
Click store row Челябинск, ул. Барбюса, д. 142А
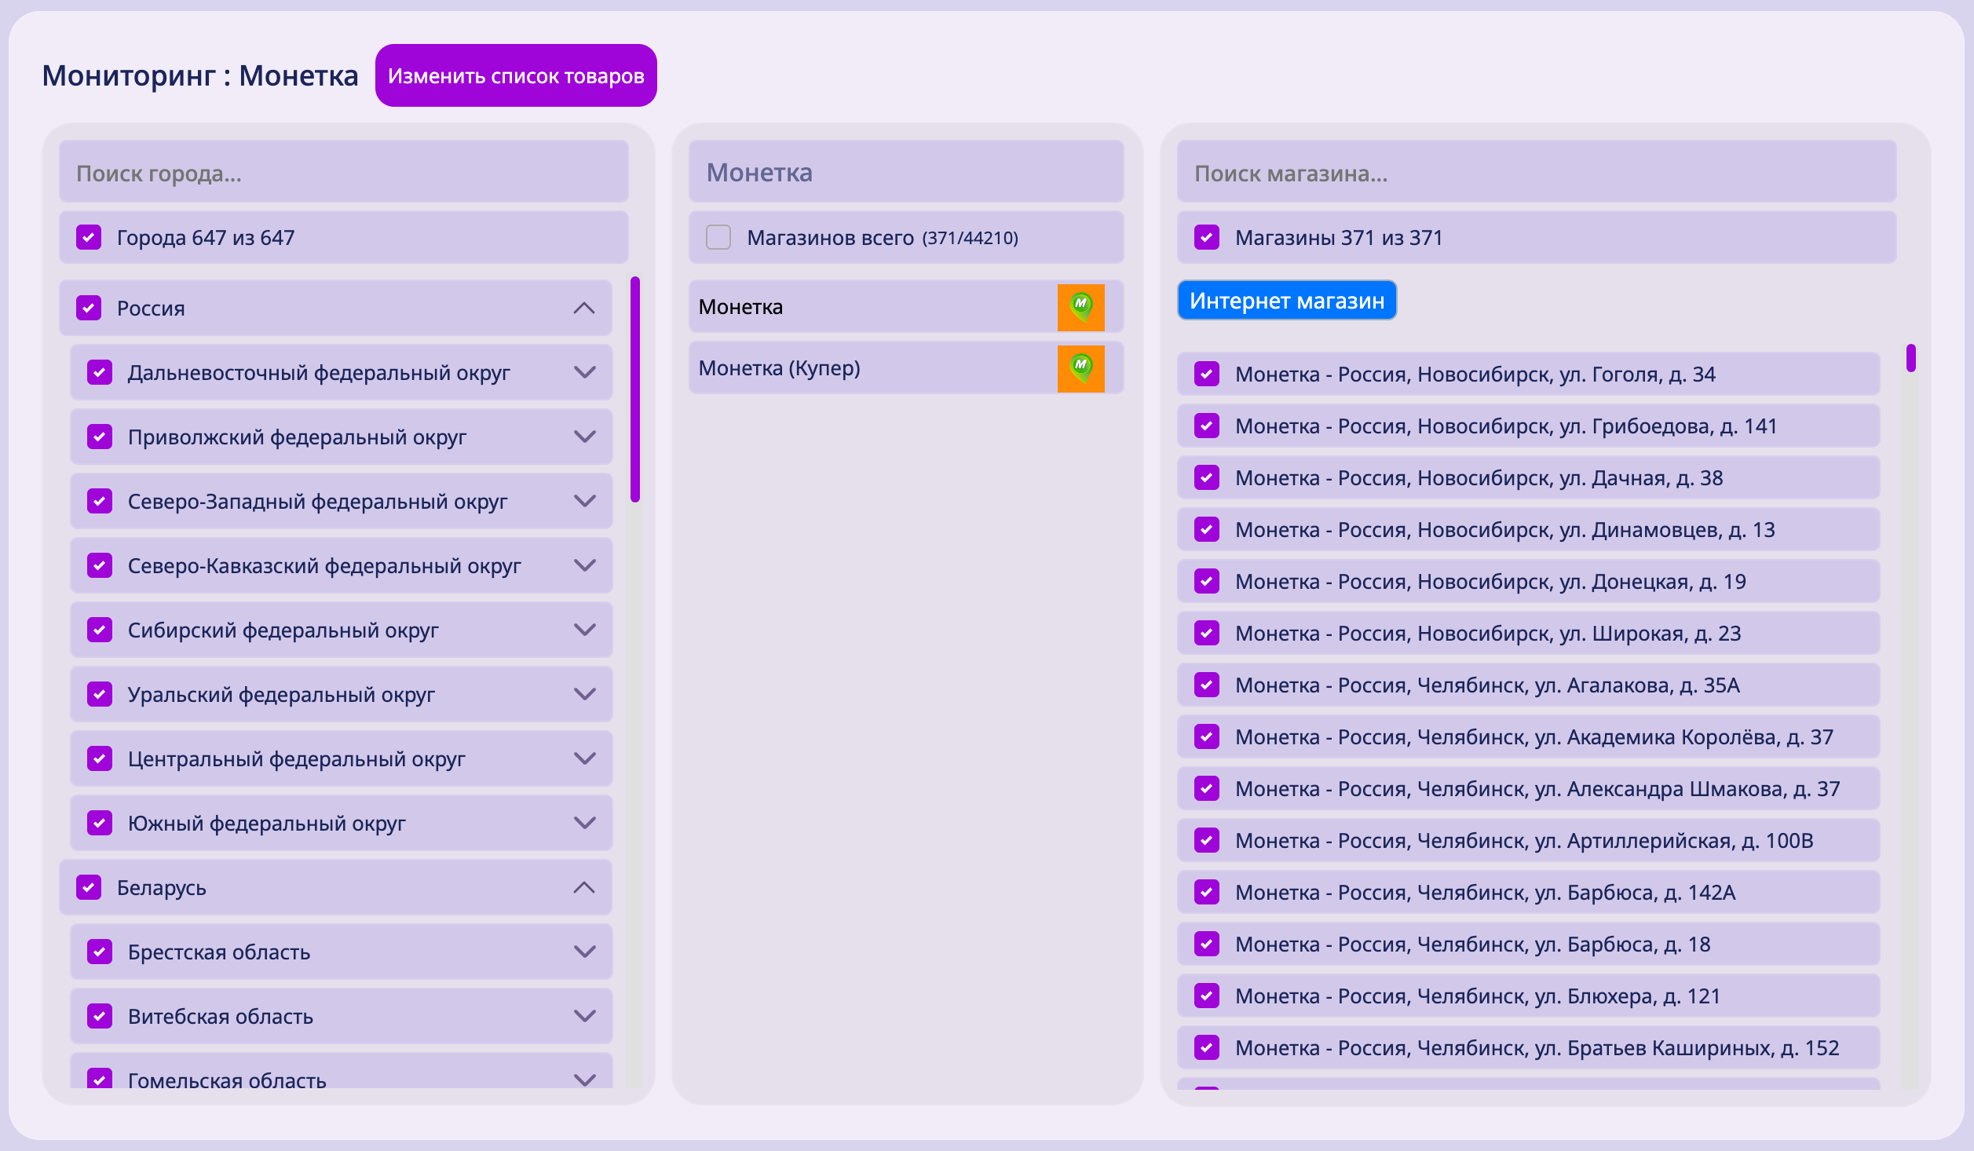(x=1528, y=892)
